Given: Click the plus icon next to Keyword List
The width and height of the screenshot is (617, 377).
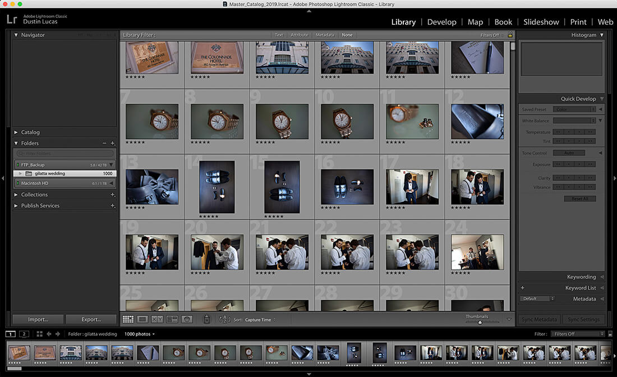Looking at the screenshot, I should click(523, 288).
